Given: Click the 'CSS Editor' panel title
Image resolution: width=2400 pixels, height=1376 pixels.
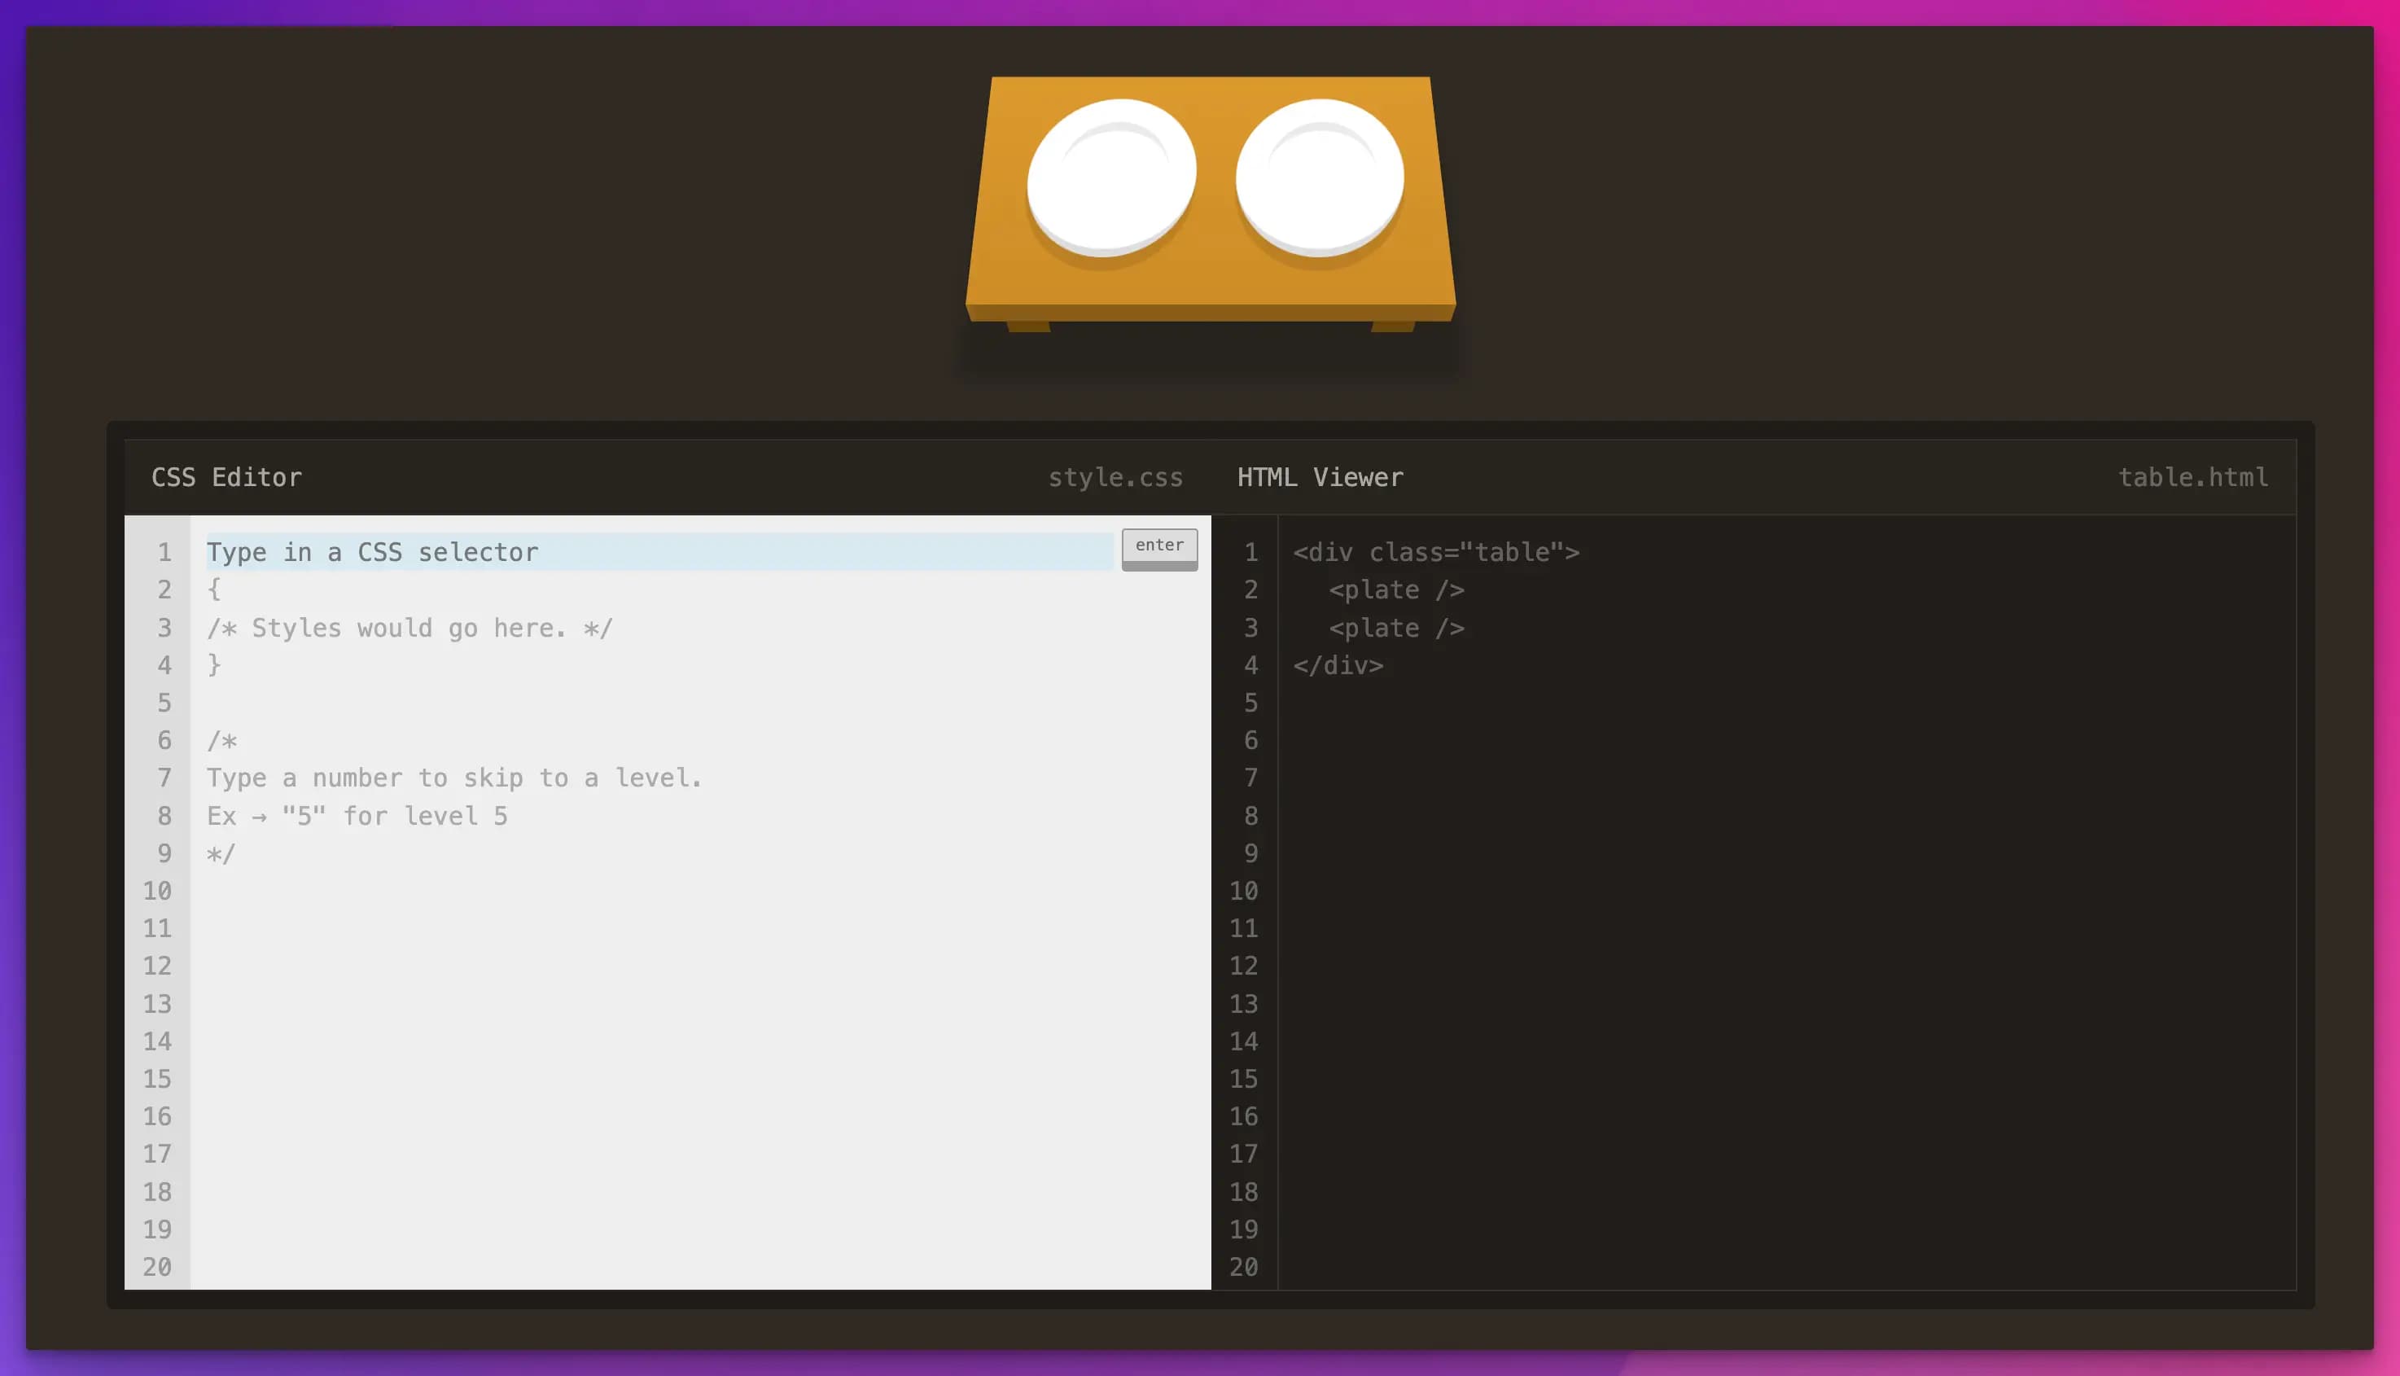Looking at the screenshot, I should (x=227, y=477).
